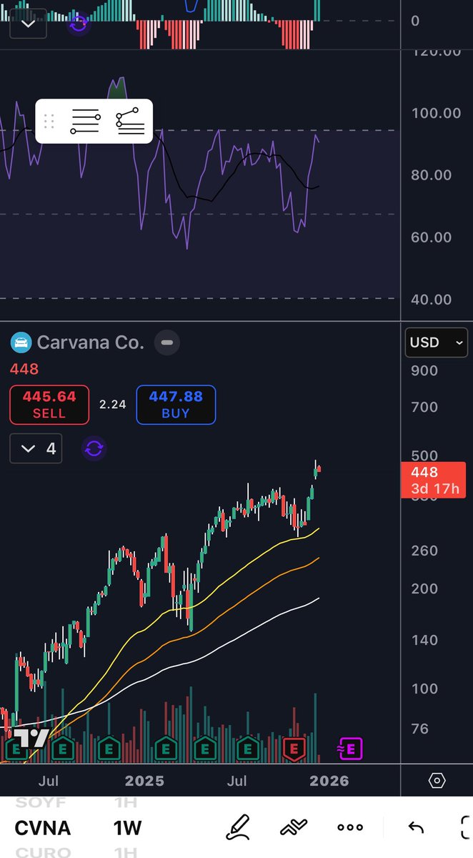Tap the 700 price axis label

[424, 407]
